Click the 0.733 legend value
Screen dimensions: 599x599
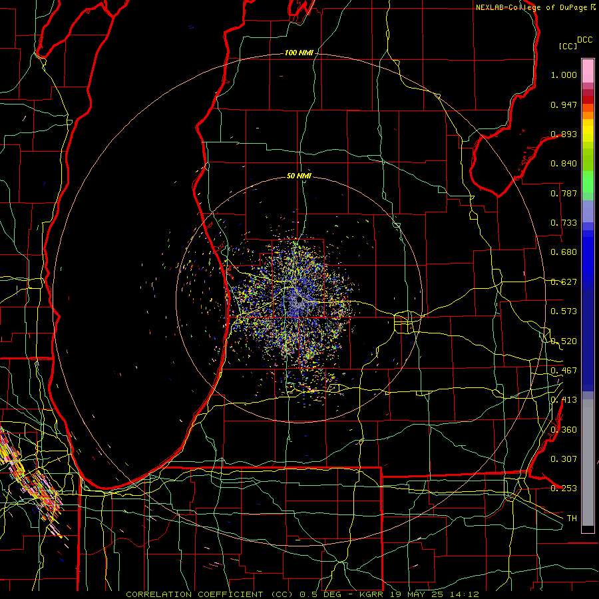click(564, 223)
